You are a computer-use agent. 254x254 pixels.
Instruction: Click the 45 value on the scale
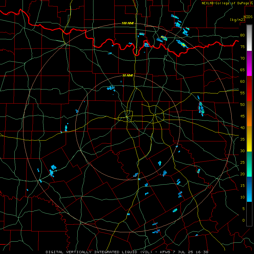coord(242,116)
